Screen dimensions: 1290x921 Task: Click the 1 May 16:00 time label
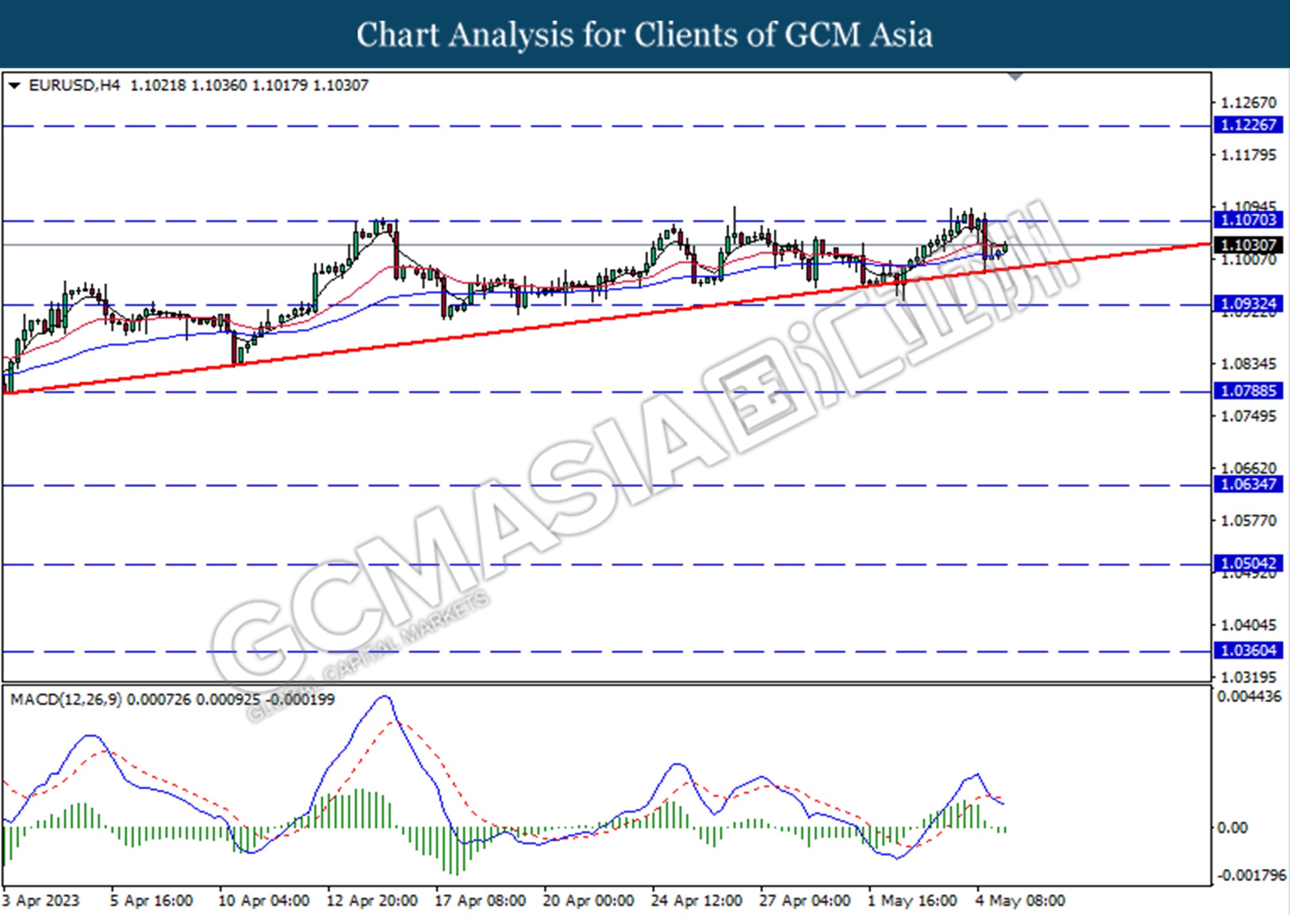click(912, 900)
